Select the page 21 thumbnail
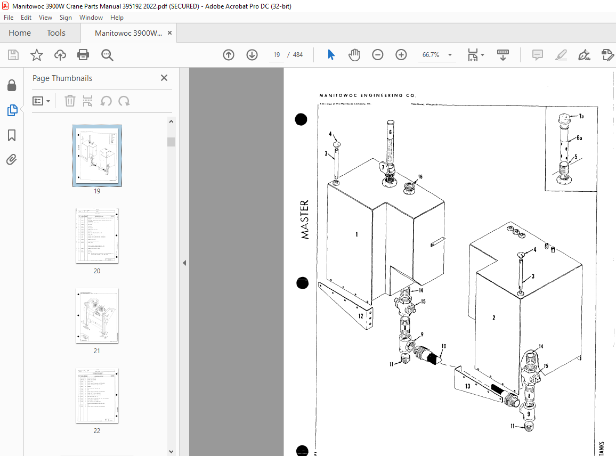The image size is (616, 456). [97, 316]
